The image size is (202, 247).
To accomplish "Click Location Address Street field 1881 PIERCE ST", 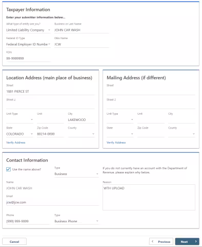I will click(x=50, y=92).
